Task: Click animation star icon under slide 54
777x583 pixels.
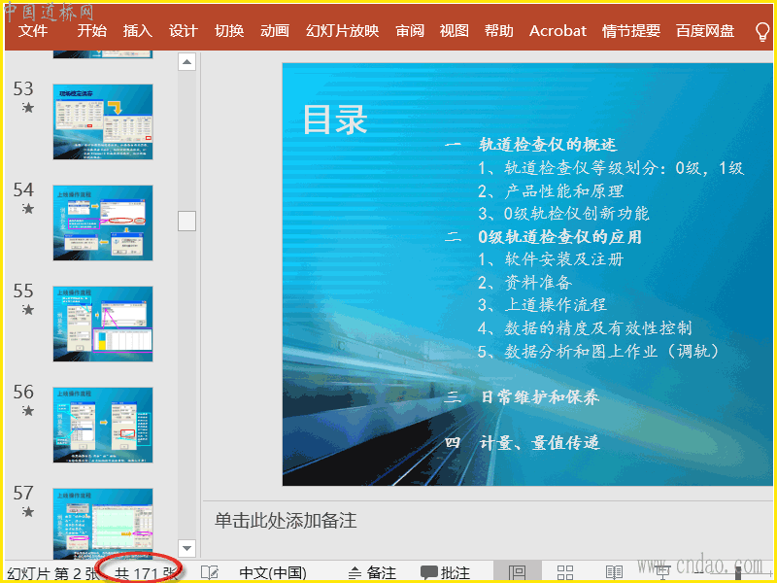Action: [28, 208]
